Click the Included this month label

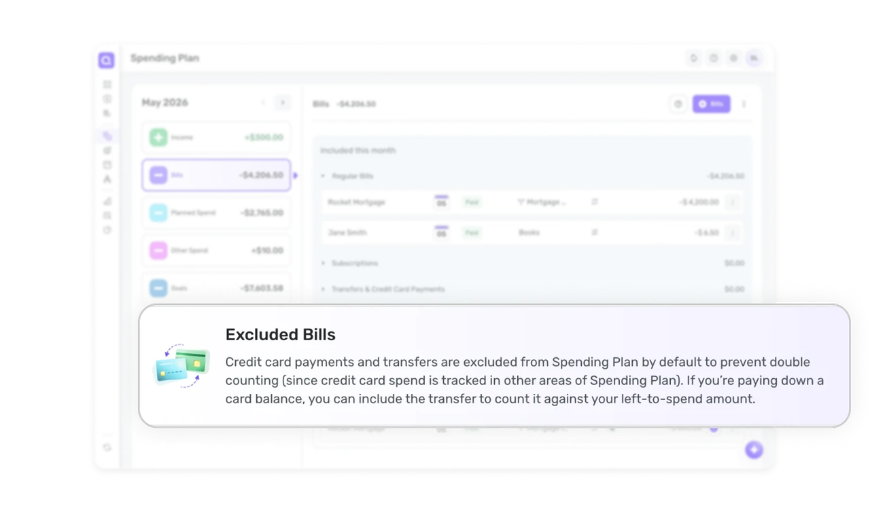[x=358, y=150]
